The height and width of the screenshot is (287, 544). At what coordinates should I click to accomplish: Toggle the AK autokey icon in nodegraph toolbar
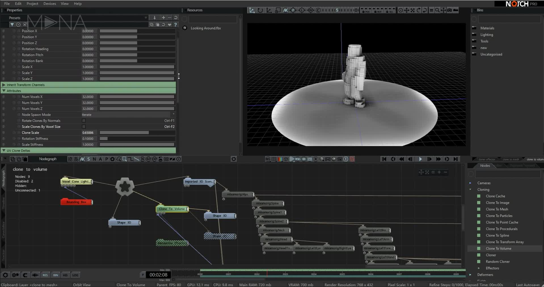coord(82,159)
